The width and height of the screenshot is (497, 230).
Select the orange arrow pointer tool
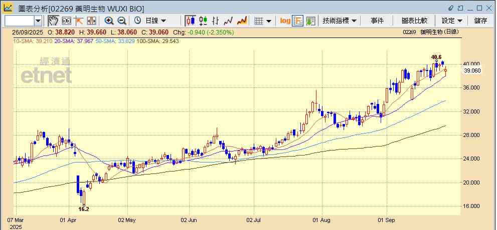[79, 21]
